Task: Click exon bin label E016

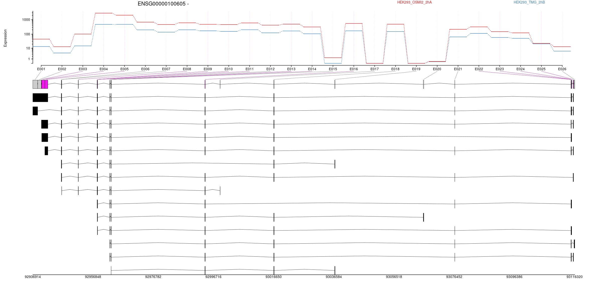Action: point(354,69)
